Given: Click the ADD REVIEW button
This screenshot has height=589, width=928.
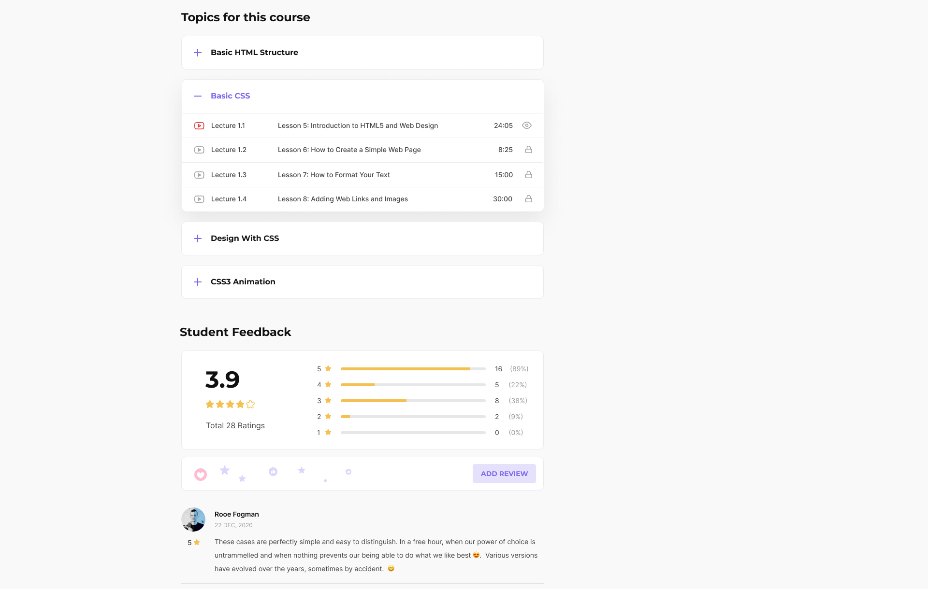Looking at the screenshot, I should [x=504, y=474].
